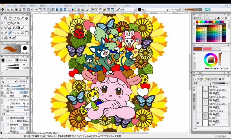Click the 厚み thickness slider

(x=18, y=107)
